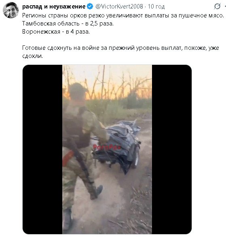The image size is (226, 237).
Task: Click the first line about "пушечное мясо"
Action: (123, 15)
